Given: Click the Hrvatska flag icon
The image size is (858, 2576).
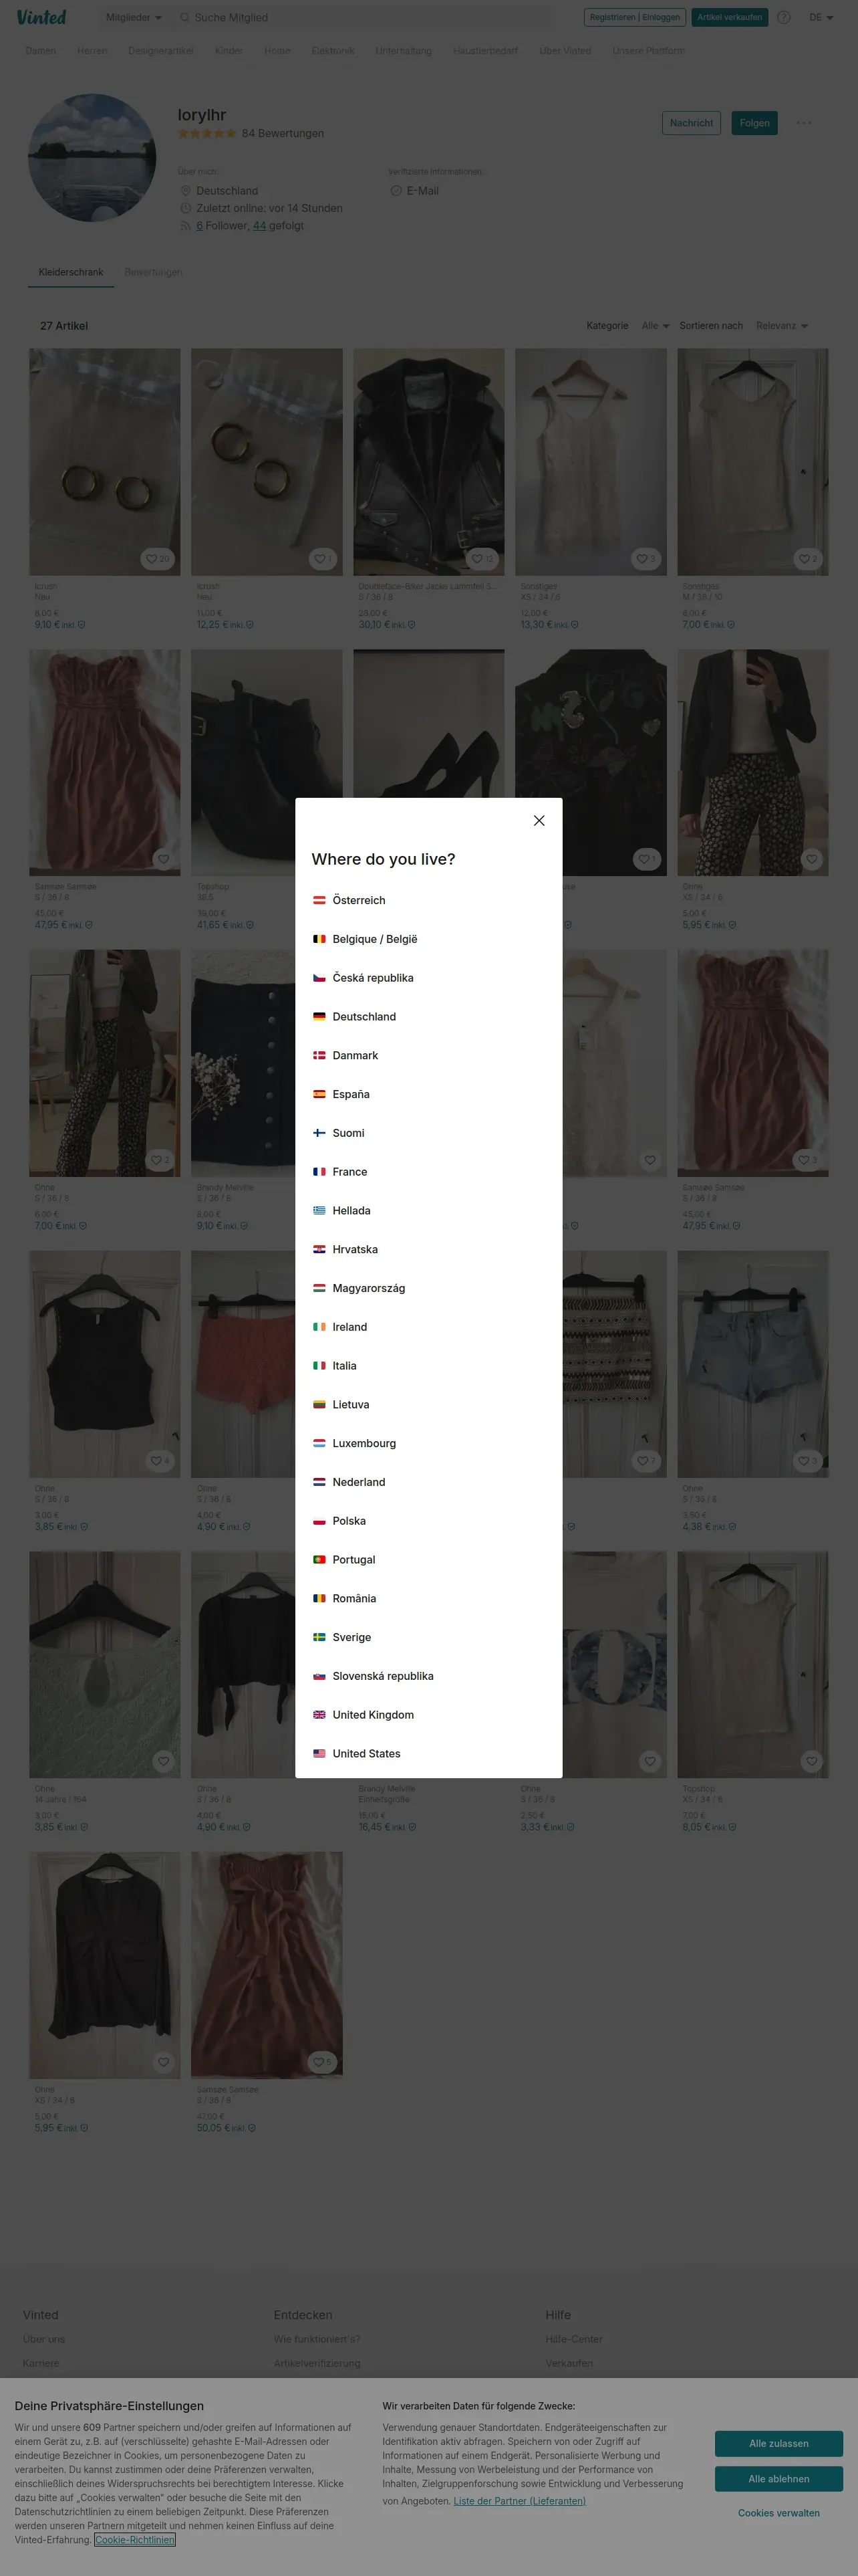Looking at the screenshot, I should click(x=319, y=1249).
